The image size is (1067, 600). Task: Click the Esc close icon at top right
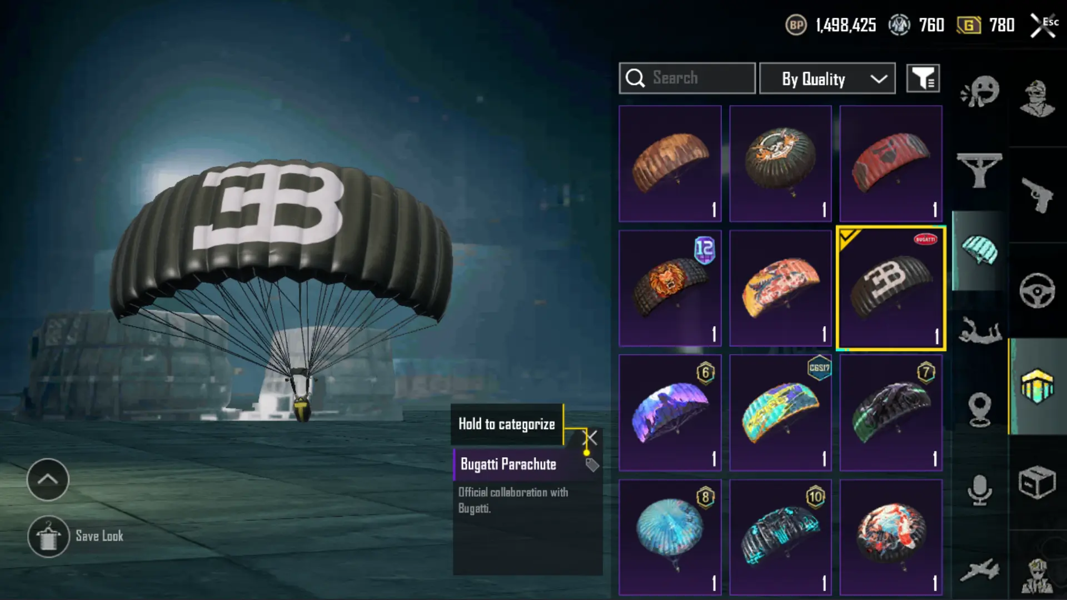click(1043, 25)
